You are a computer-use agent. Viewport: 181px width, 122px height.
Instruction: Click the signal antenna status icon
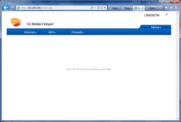166,15
